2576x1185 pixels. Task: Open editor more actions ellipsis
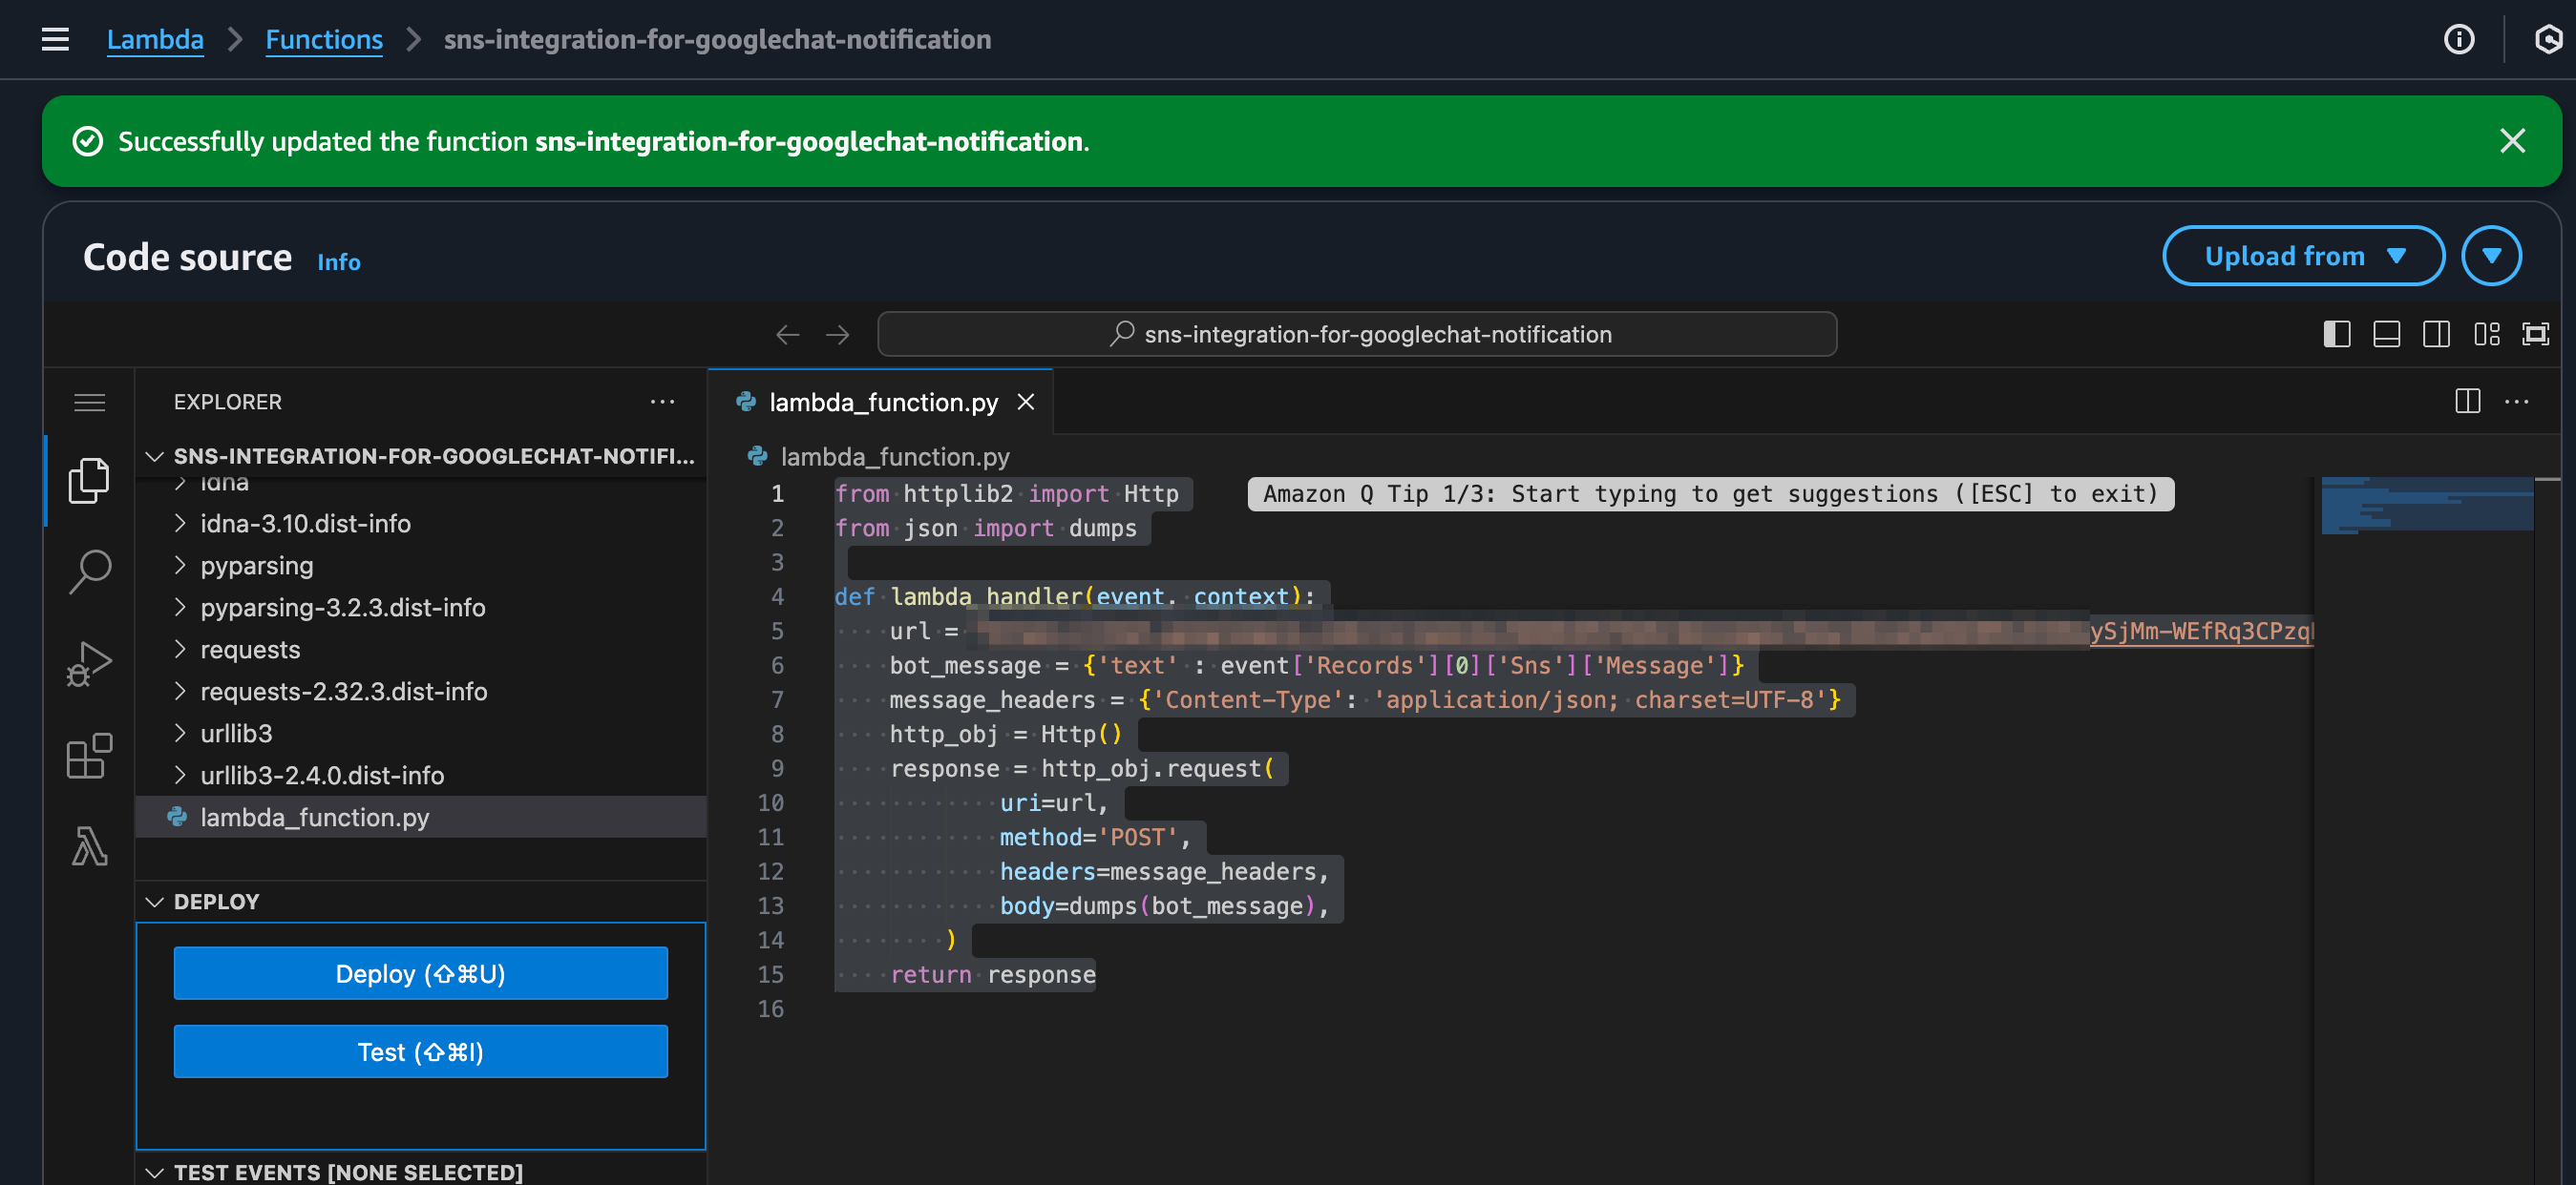coord(2517,402)
